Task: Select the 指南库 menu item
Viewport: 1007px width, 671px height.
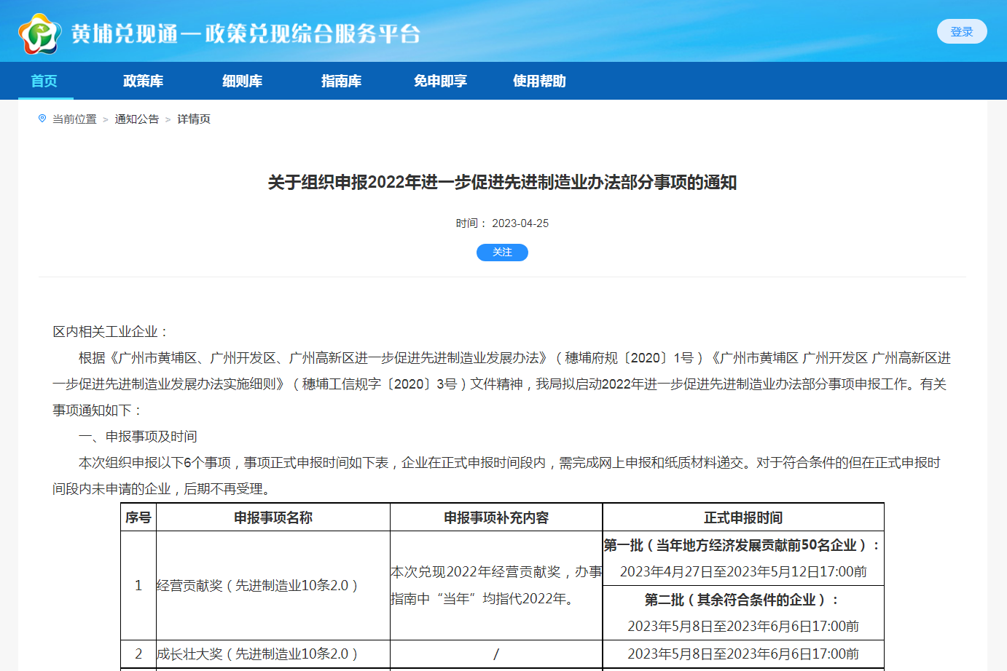Action: click(x=341, y=81)
